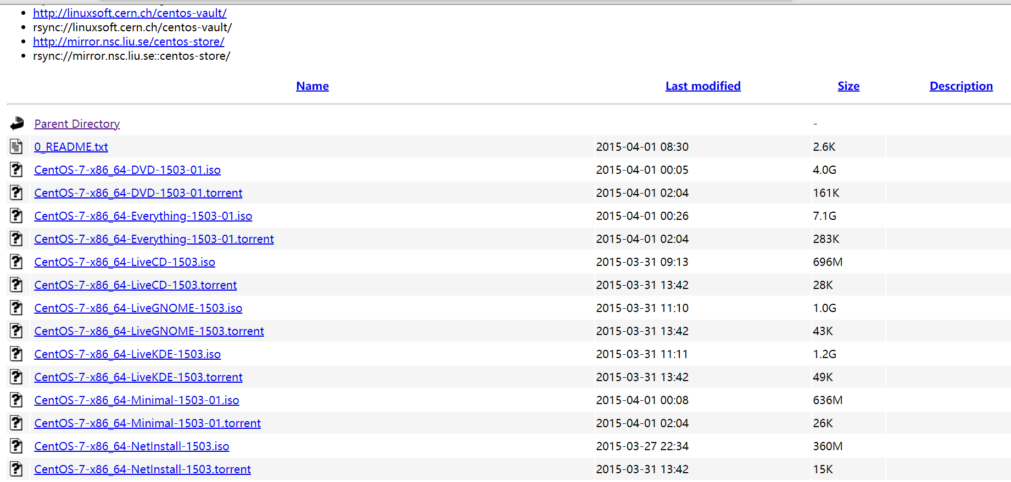Open the 0_README.txt file link
The height and width of the screenshot is (482, 1011).
click(x=71, y=147)
